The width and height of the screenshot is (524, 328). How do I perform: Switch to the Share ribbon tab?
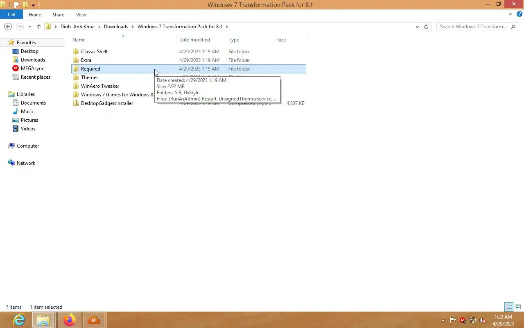coord(58,15)
